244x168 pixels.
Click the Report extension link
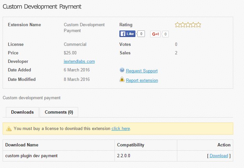142,81
